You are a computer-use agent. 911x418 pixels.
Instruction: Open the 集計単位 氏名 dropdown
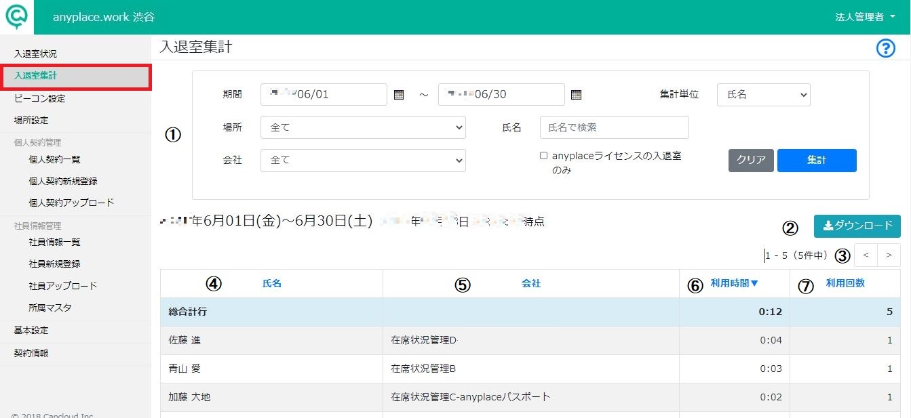pyautogui.click(x=764, y=95)
